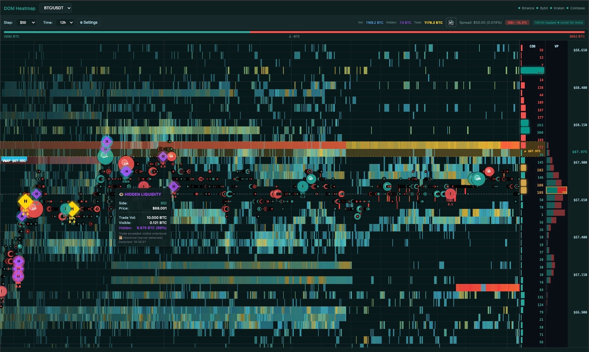Screen dimensions: 589x352
Task: Open the BTC/USDT pair dropdown
Action: coord(56,8)
